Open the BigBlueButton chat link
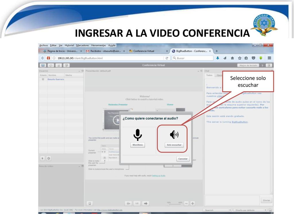Viewport: 294px width, 221px height. (240, 122)
